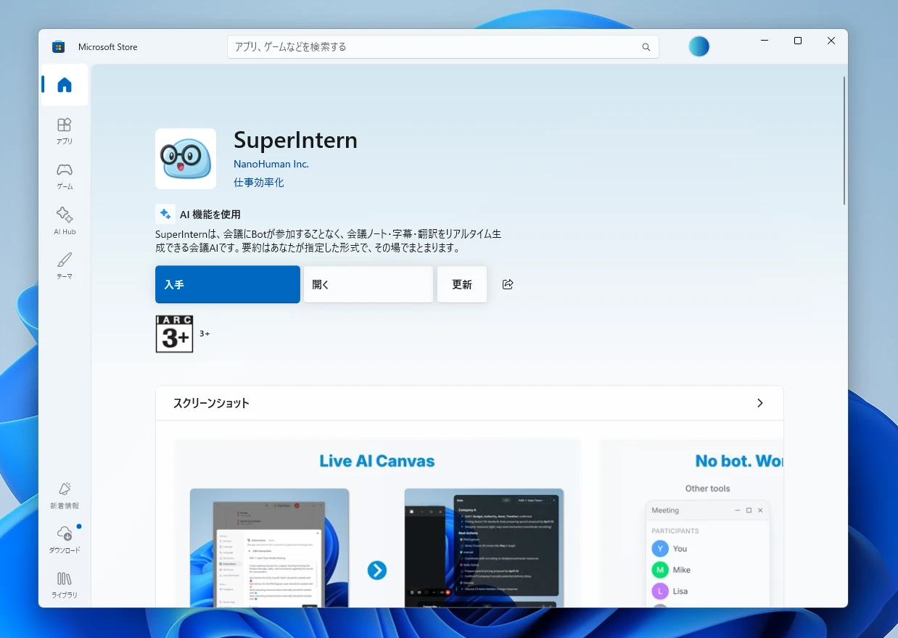Close the Microsoft Store window

(831, 41)
